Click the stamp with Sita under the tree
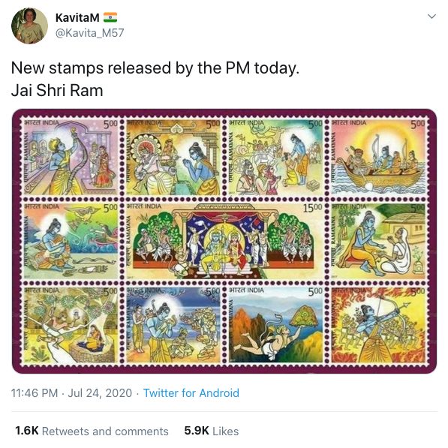Viewport: 448px width, 448px height. pyautogui.click(x=71, y=325)
